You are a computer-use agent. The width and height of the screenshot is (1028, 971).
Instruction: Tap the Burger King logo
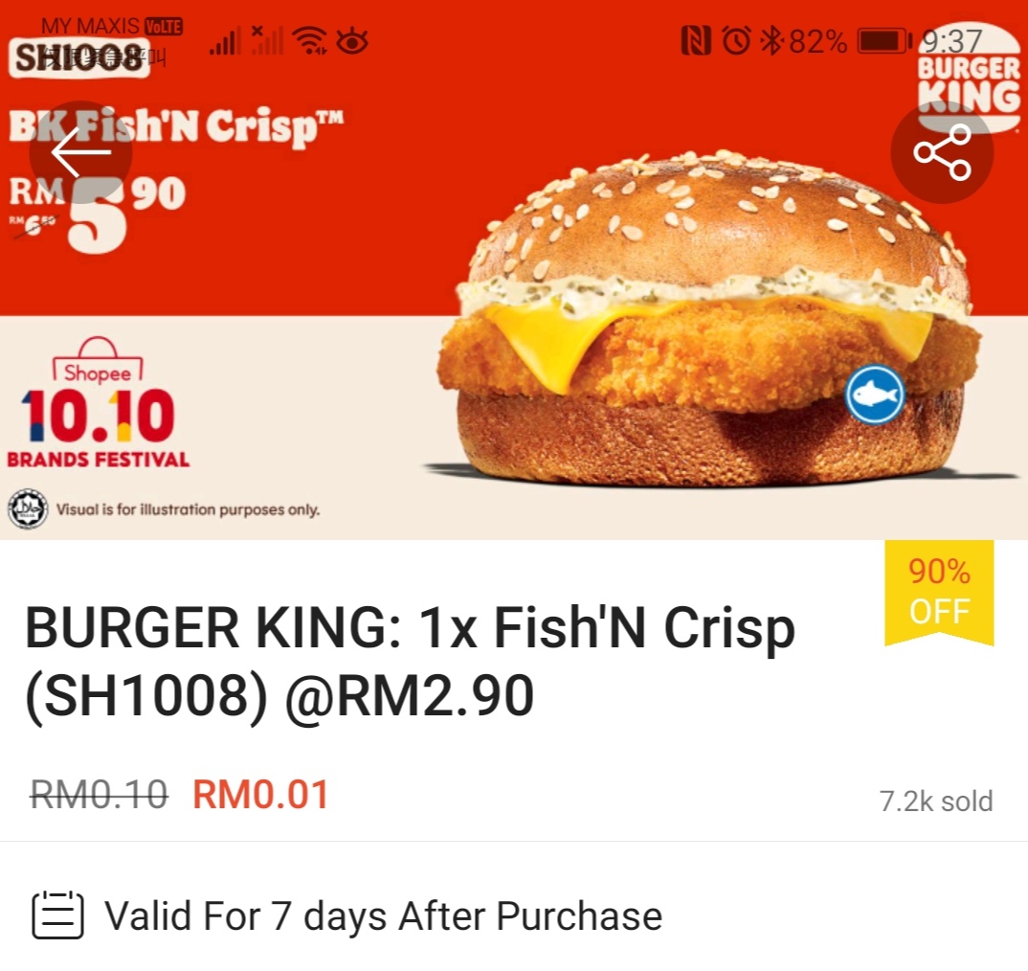(969, 78)
